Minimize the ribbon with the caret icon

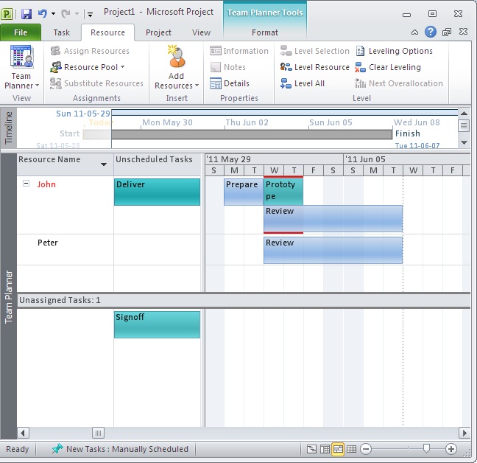coord(414,32)
